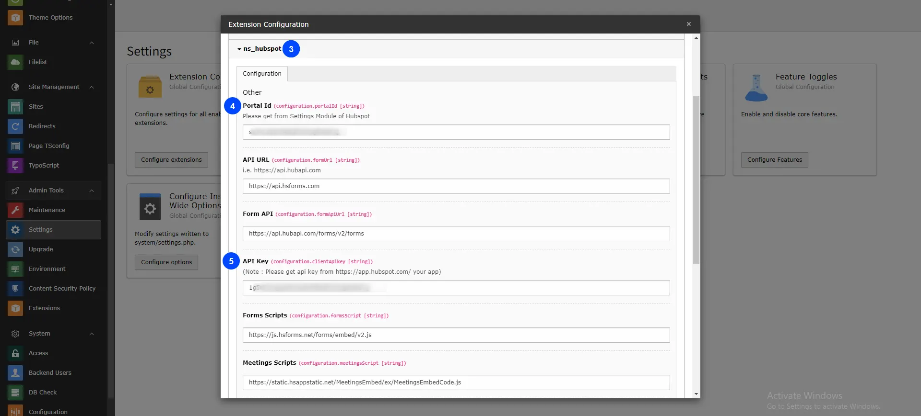Open the Filelist module icon
This screenshot has width=921, height=416.
coord(15,62)
